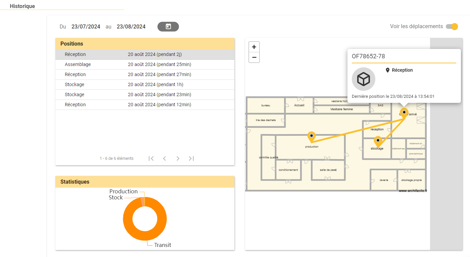Click the package cube icon in popup
470x257 pixels.
[x=364, y=79]
